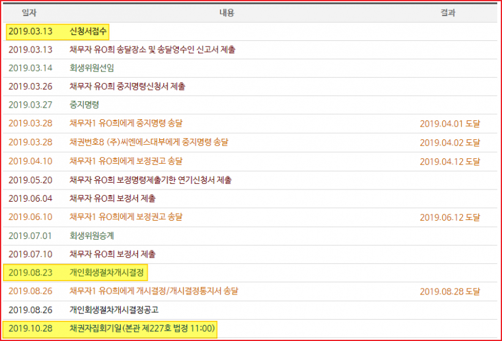The width and height of the screenshot is (502, 341).
Task: Select '채무자 유O희 송달장소 및 송달영수인 신고서 제출' entry
Action: coord(152,50)
